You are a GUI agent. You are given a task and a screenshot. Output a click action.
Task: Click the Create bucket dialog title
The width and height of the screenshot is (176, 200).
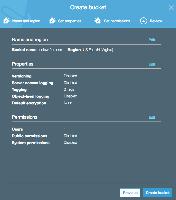pyautogui.click(x=88, y=8)
